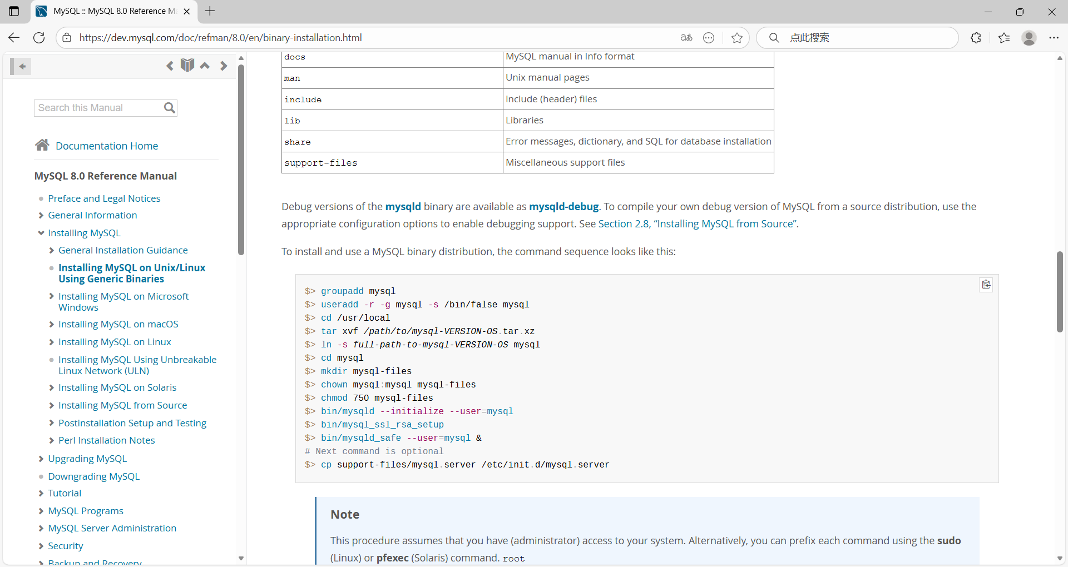1068x567 pixels.
Task: Click the sidebar vertical scrollbar thumb
Action: [241, 160]
